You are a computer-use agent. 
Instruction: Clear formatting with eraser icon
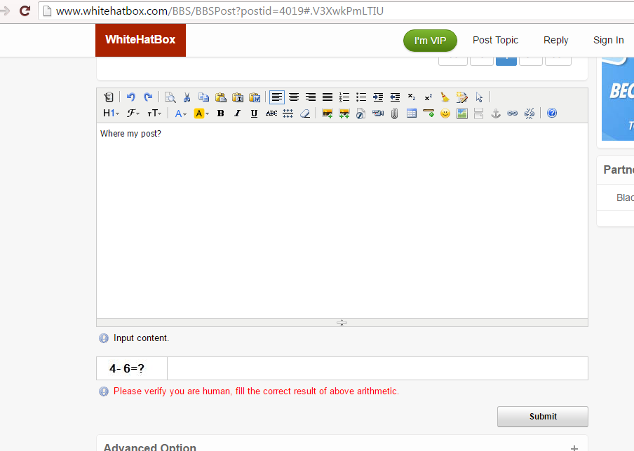point(305,113)
